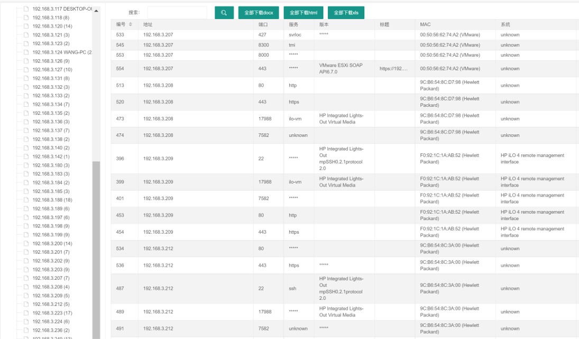The image size is (579, 339).
Task: Click the MAC column header
Action: pyautogui.click(x=425, y=25)
